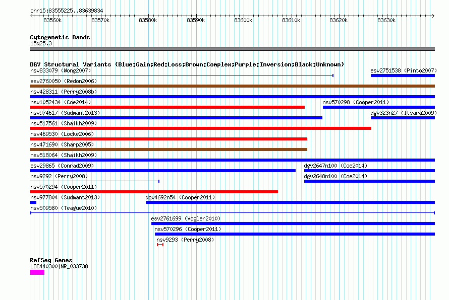Select the esv2751538 (Pinto2007) blue bar
Screen dimensions: 449x300
403,76
